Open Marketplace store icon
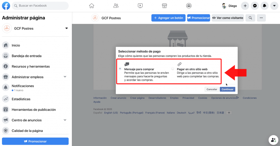 pos(164,6)
